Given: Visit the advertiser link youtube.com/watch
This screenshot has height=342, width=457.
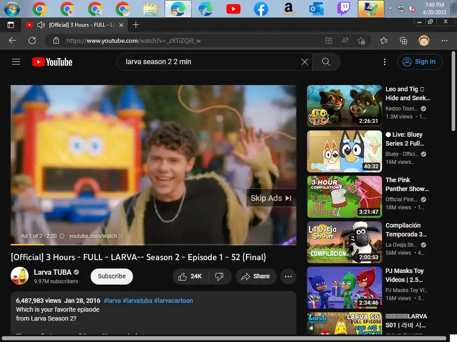Looking at the screenshot, I should pyautogui.click(x=96, y=236).
